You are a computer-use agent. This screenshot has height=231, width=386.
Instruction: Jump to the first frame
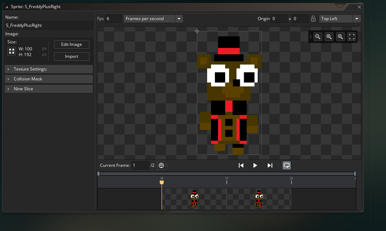point(241,166)
